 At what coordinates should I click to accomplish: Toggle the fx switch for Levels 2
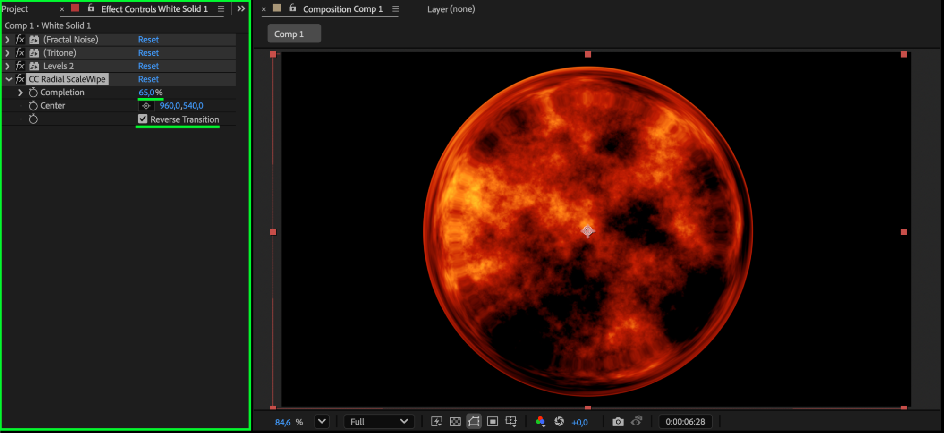click(x=20, y=66)
